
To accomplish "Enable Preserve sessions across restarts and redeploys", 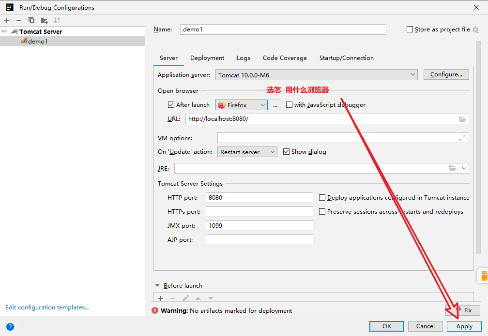I will click(x=322, y=212).
